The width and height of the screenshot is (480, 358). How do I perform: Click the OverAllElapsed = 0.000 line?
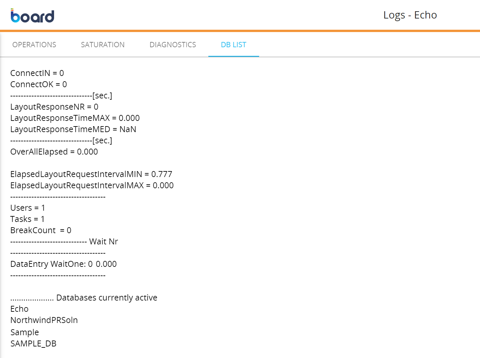54,152
